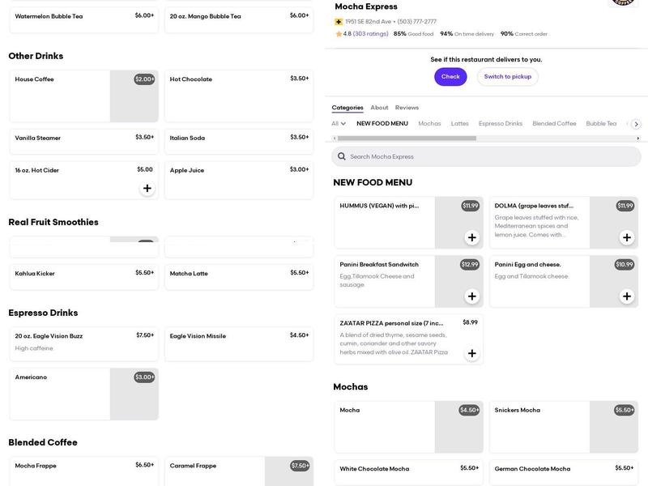Click the star rating icon

click(339, 34)
